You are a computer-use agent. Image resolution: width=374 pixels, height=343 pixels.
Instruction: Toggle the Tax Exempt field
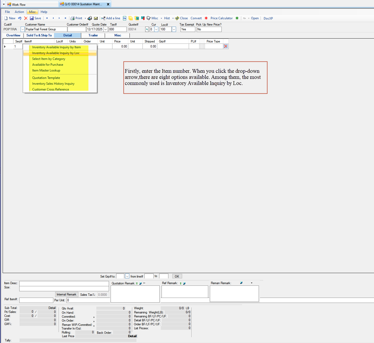pyautogui.click(x=187, y=29)
